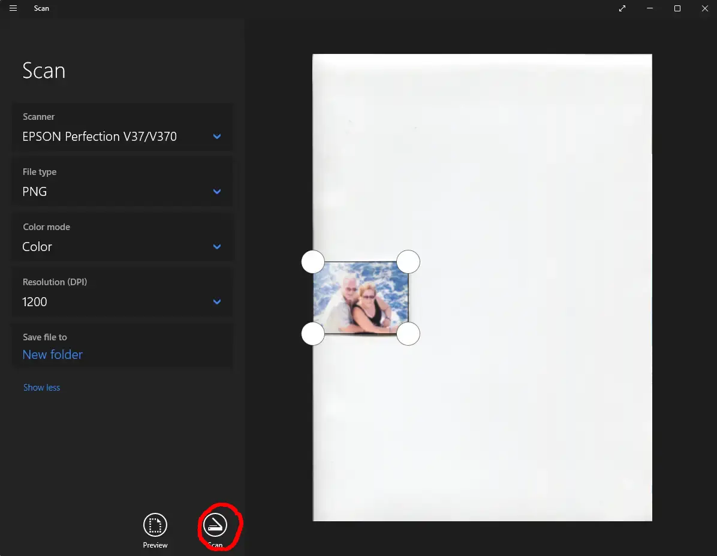Expand the Resolution (DPI) dropdown showing 1200
Image resolution: width=717 pixels, height=556 pixels.
click(122, 302)
